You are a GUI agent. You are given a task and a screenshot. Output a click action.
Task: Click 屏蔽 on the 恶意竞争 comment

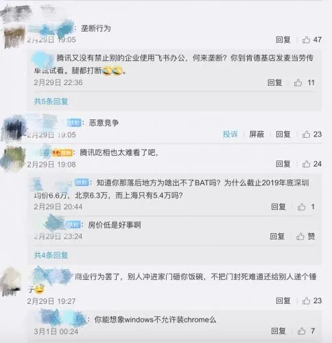[257, 134]
